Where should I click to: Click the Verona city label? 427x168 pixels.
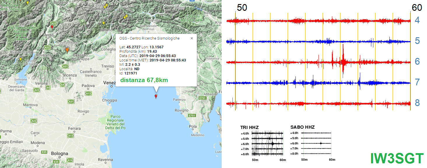tap(41, 83)
